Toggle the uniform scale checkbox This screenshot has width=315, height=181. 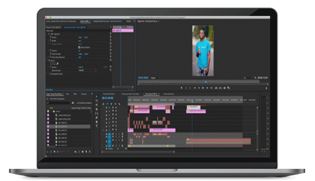click(x=79, y=47)
